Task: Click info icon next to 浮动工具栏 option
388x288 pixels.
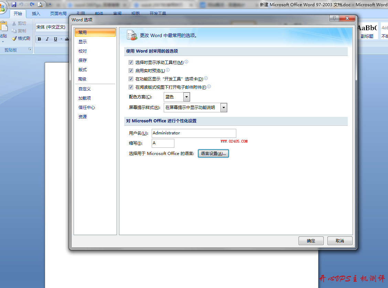Action: [186, 62]
